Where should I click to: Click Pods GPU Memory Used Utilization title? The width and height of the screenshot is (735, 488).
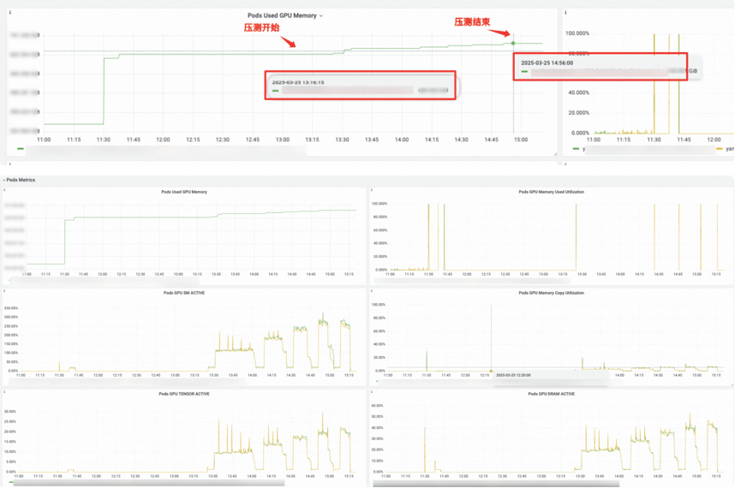click(551, 192)
